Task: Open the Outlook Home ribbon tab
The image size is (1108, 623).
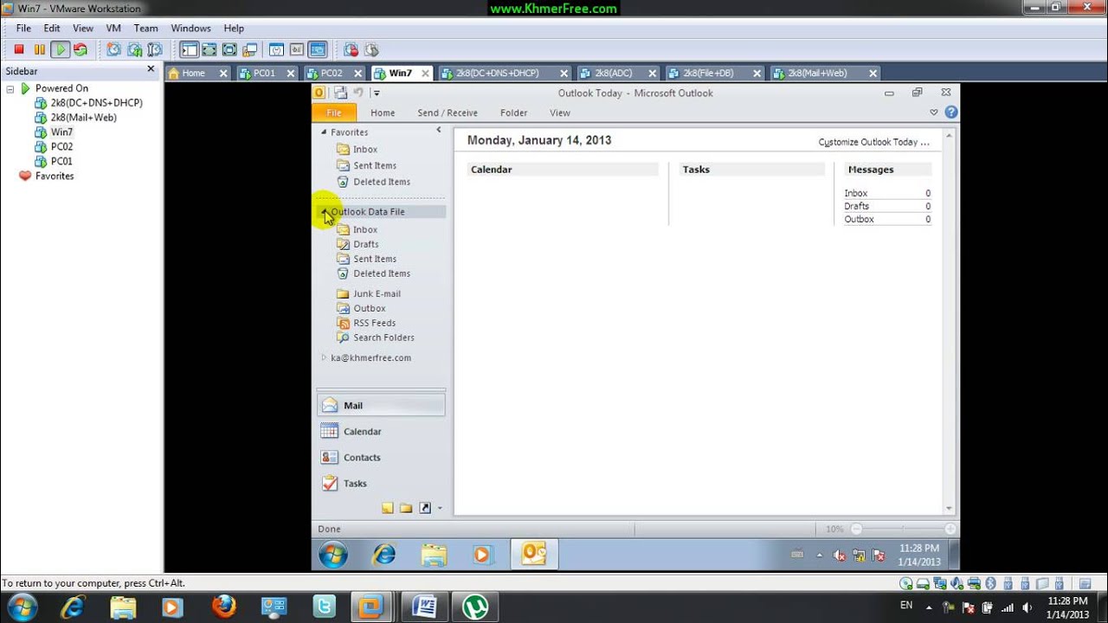Action: (x=383, y=112)
